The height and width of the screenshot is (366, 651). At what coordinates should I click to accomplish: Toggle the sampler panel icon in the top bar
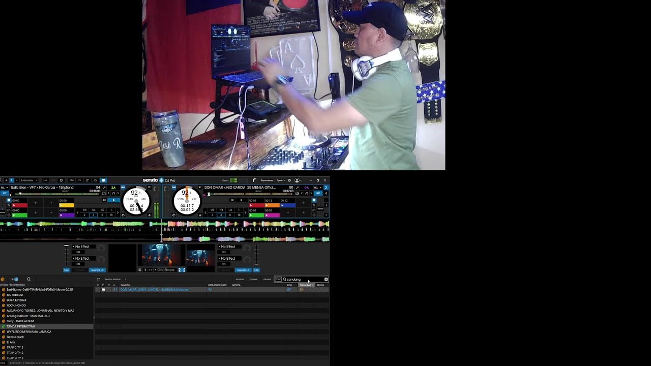pyautogui.click(x=87, y=180)
